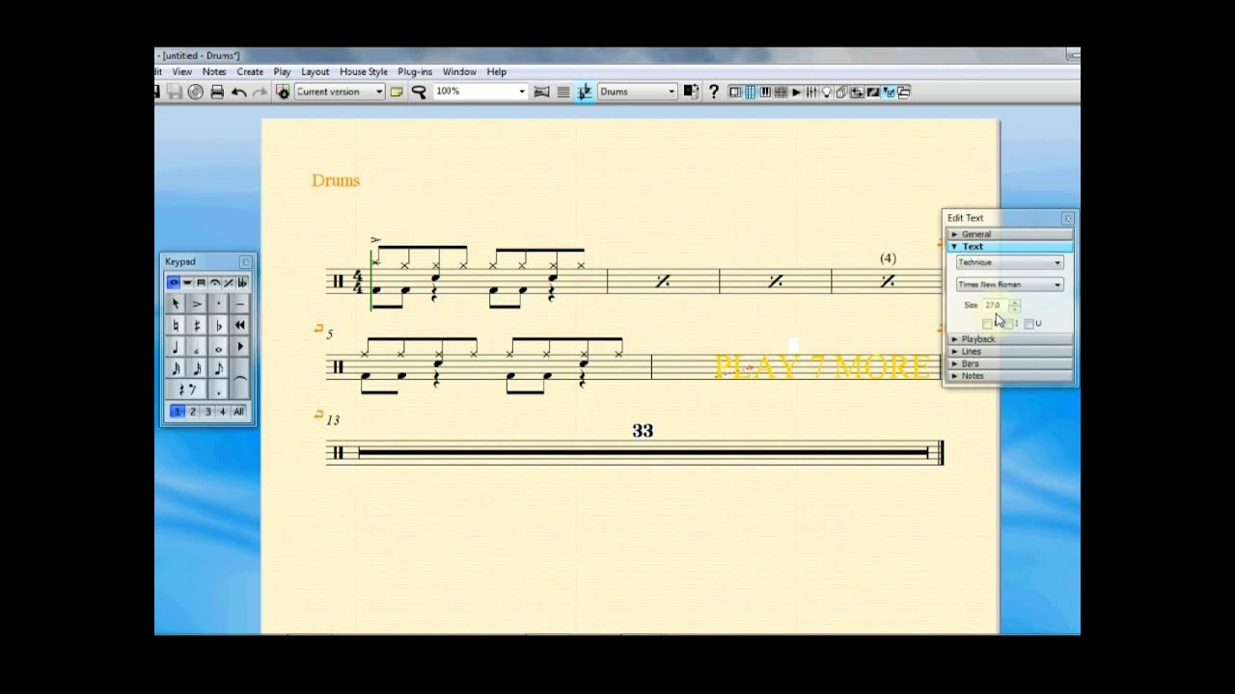Expand the Notes section in Edit Text
The image size is (1235, 694).
[x=1009, y=376]
